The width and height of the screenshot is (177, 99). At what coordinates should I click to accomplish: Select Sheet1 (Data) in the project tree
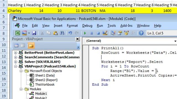(x=45, y=75)
